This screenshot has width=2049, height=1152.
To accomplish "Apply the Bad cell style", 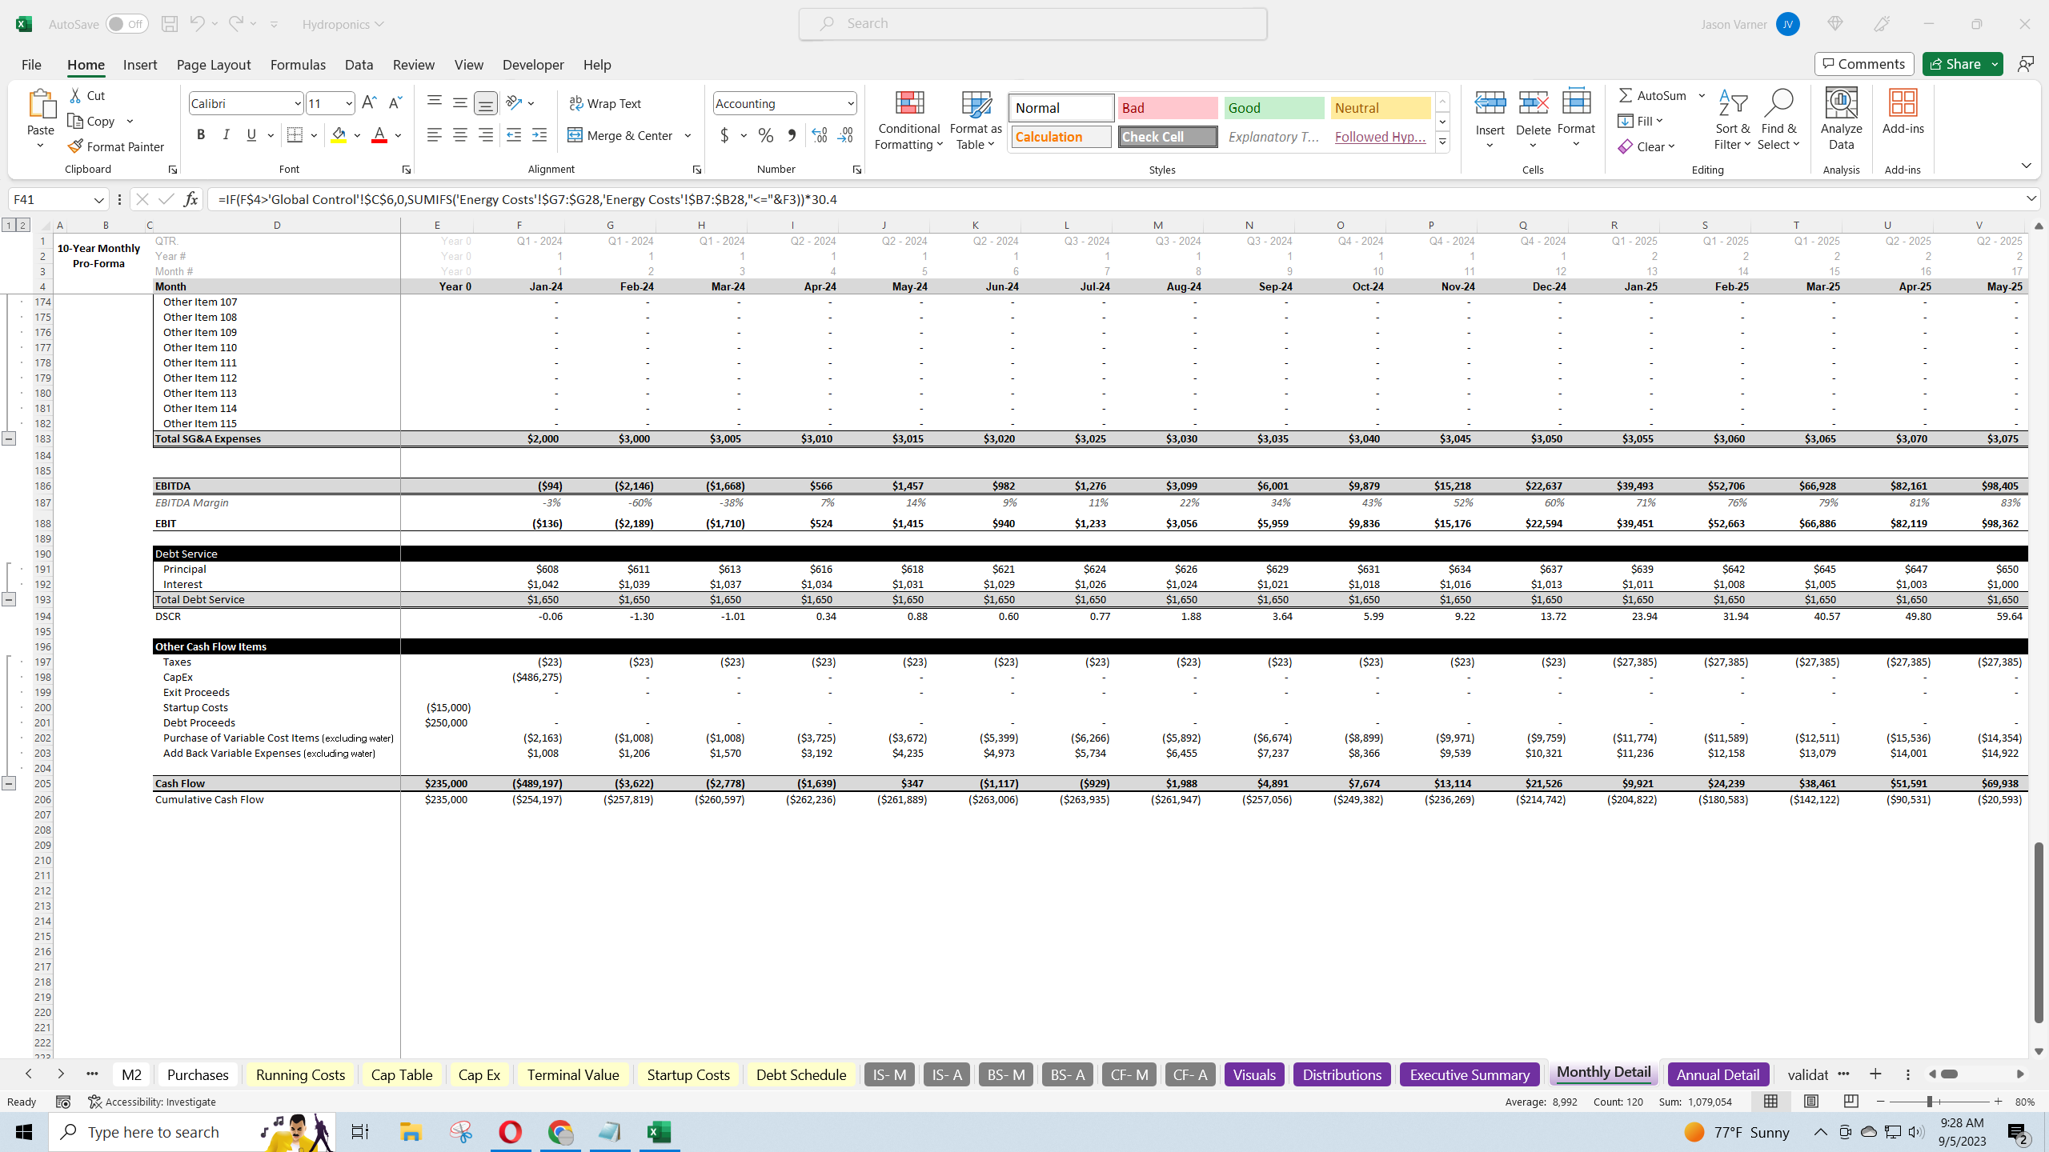I will point(1167,108).
